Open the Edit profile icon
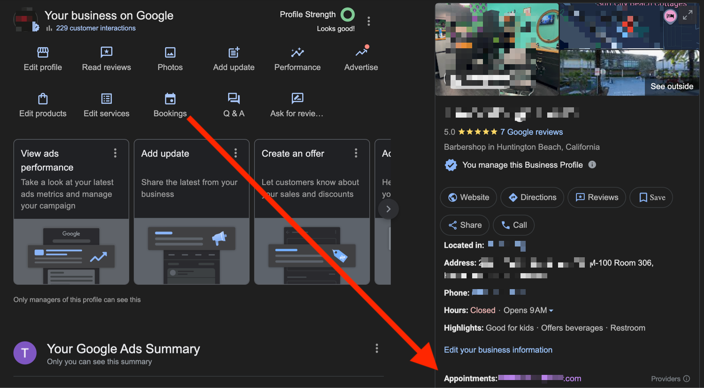Viewport: 704px width, 388px height. 43,52
